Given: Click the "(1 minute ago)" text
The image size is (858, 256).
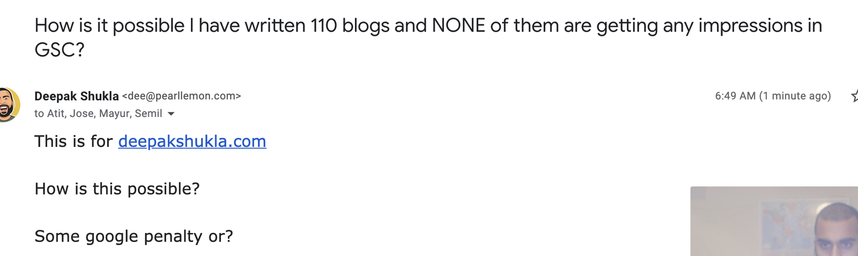Looking at the screenshot, I should point(795,96).
